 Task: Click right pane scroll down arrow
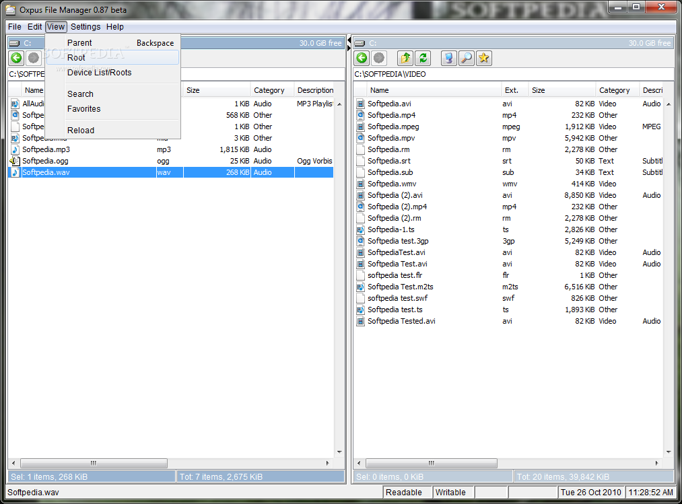(669, 452)
